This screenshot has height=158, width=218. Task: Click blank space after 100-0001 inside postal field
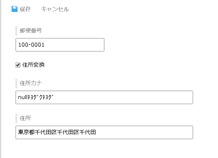[x=74, y=45]
